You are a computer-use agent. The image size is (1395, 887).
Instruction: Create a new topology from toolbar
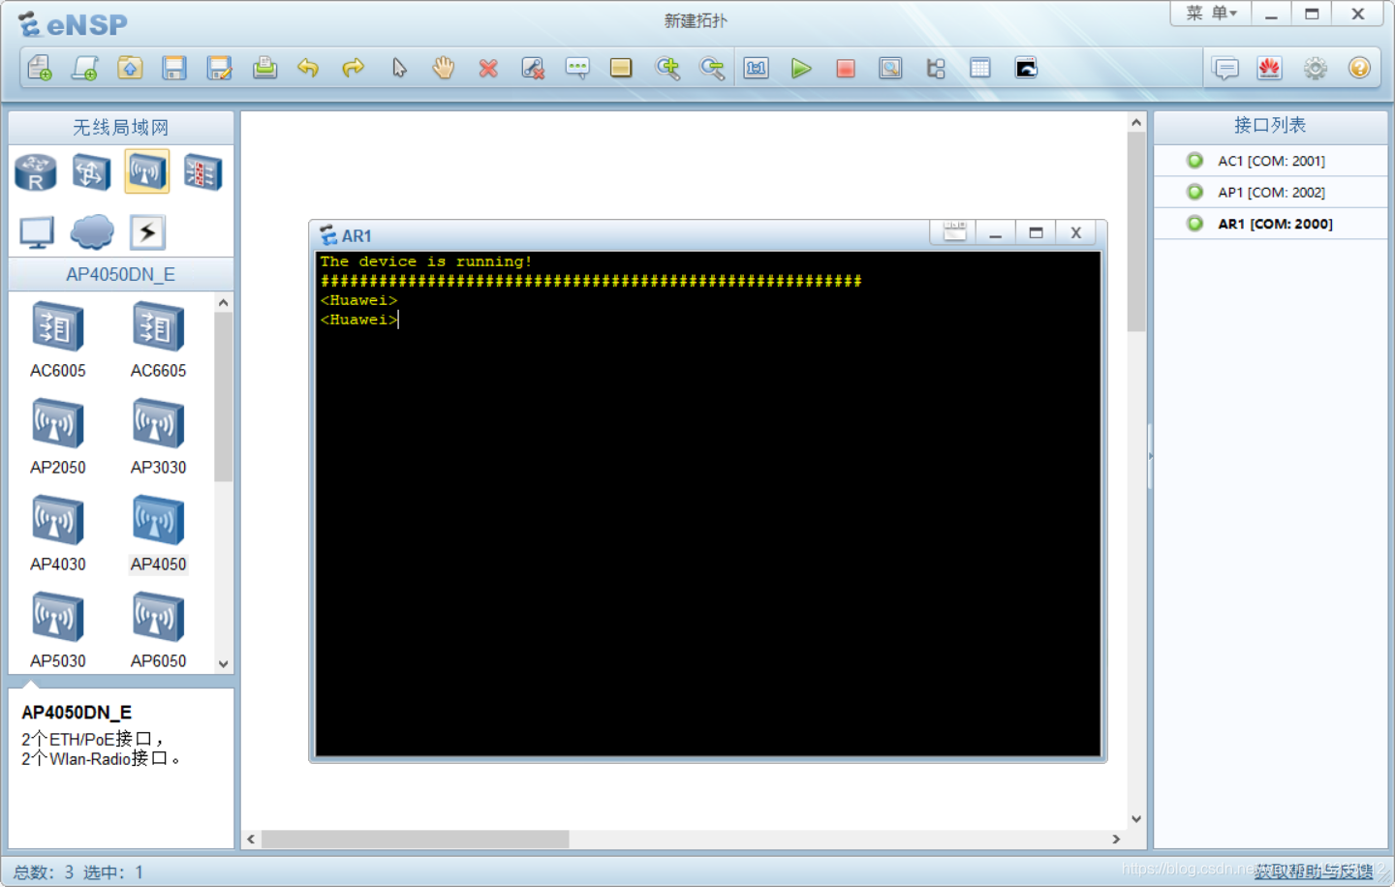40,68
